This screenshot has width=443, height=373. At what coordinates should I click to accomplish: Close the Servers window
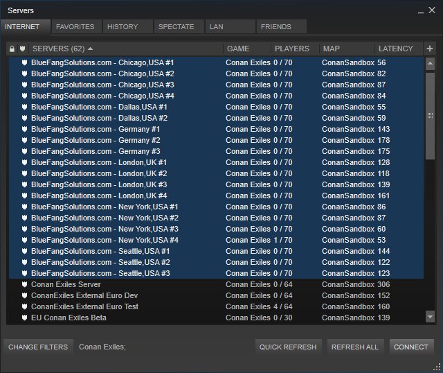pos(432,10)
